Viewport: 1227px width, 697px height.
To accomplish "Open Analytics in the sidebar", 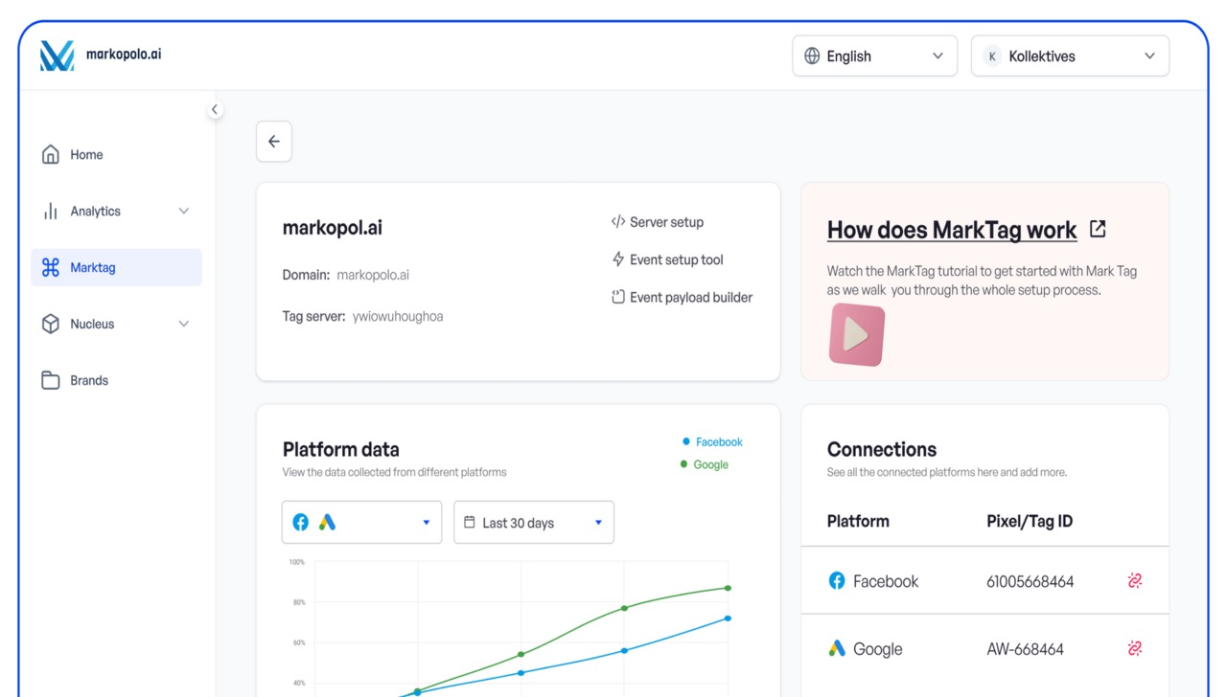I will click(x=117, y=211).
